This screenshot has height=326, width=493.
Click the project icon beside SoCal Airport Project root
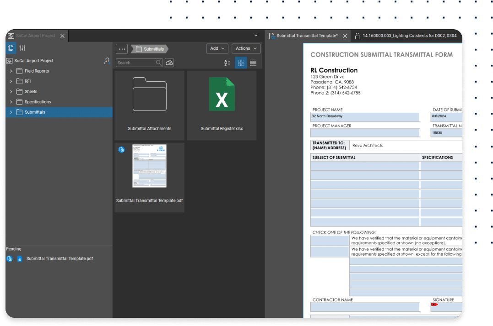coord(10,61)
